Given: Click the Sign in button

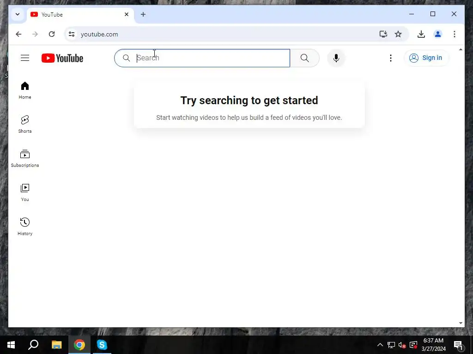Looking at the screenshot, I should tap(426, 58).
